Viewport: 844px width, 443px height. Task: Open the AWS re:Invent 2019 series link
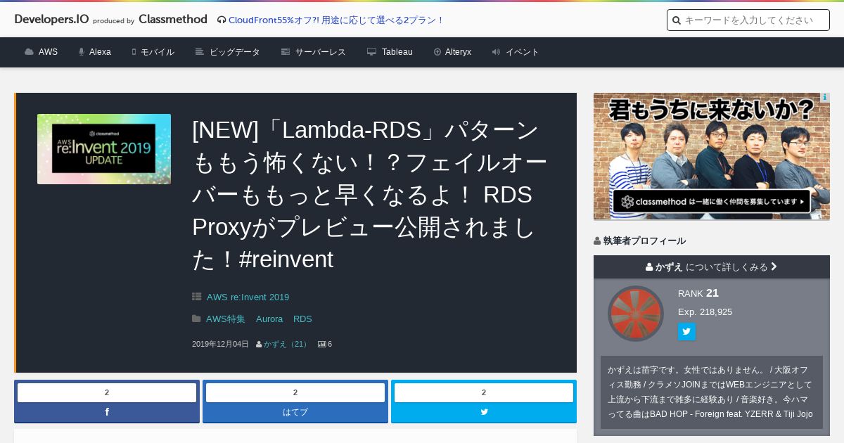click(x=248, y=297)
